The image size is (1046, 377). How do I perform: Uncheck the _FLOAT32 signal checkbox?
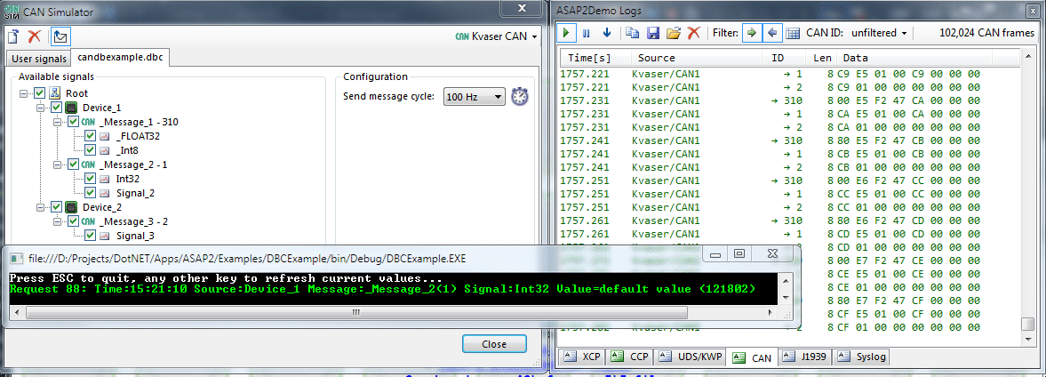pyautogui.click(x=90, y=136)
